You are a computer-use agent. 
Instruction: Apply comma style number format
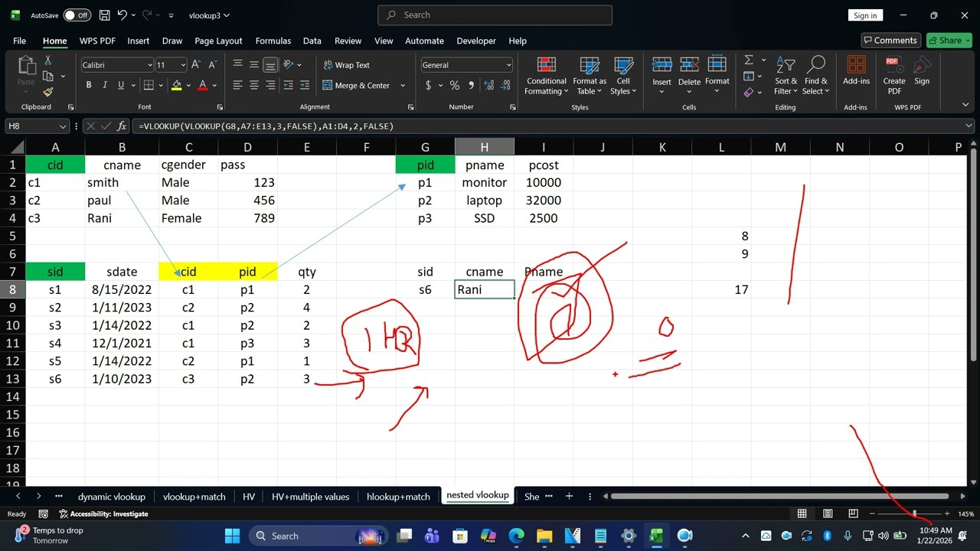[x=470, y=86]
